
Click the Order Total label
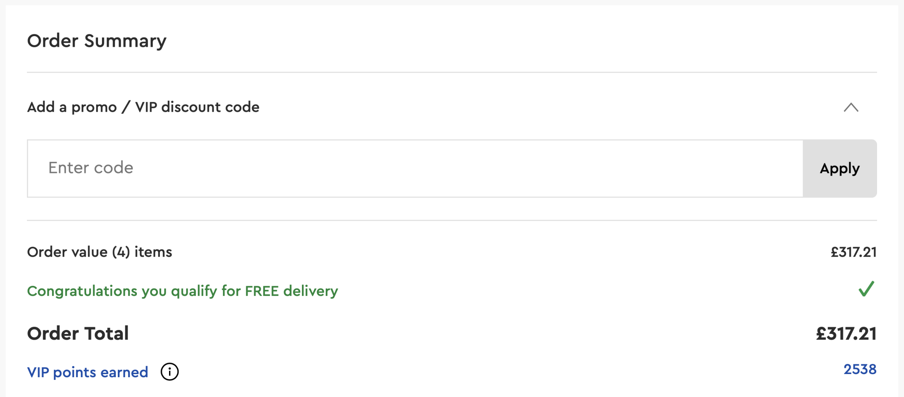click(78, 333)
